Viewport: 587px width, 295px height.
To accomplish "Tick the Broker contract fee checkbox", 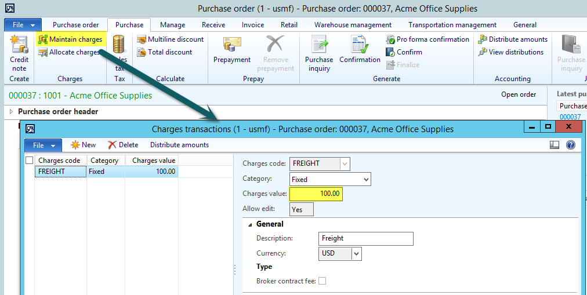I will click(x=322, y=281).
